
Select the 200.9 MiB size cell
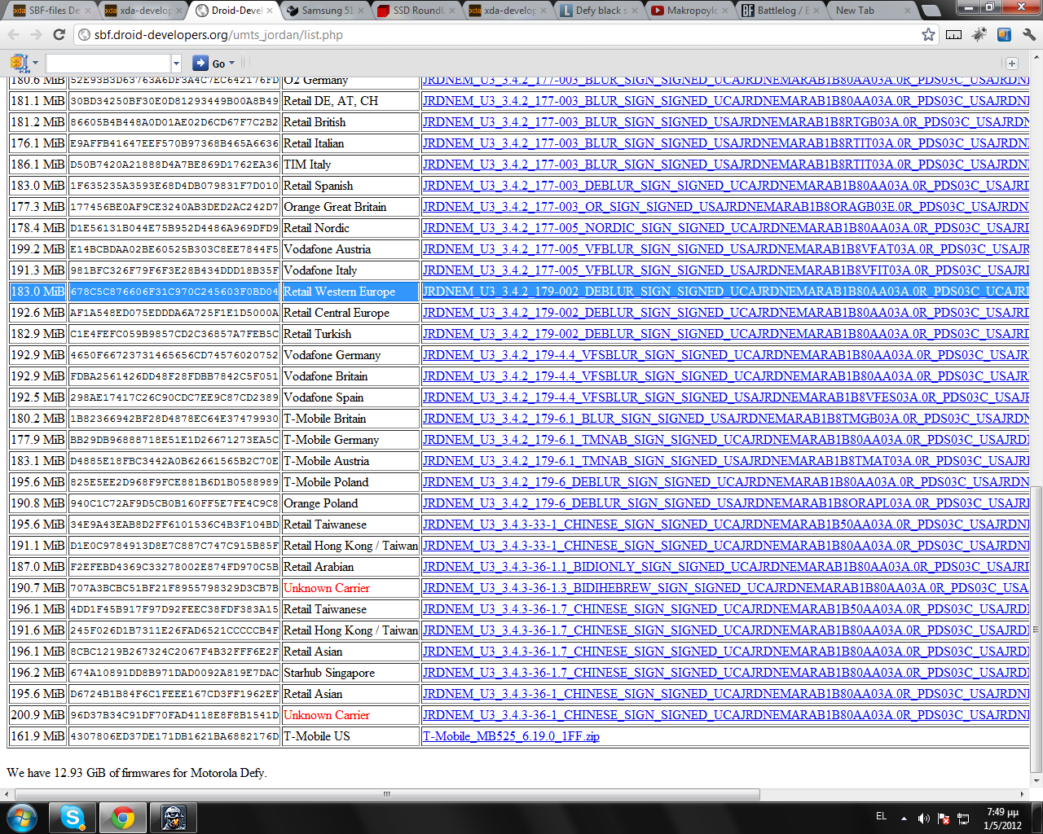click(37, 715)
